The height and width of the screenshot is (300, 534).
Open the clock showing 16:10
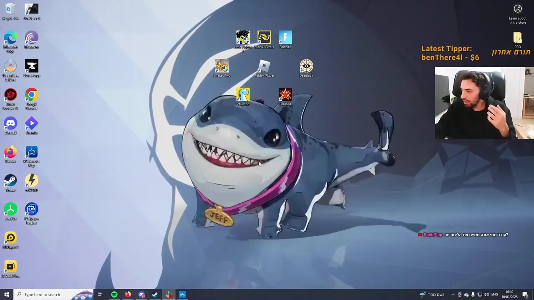tap(509, 295)
